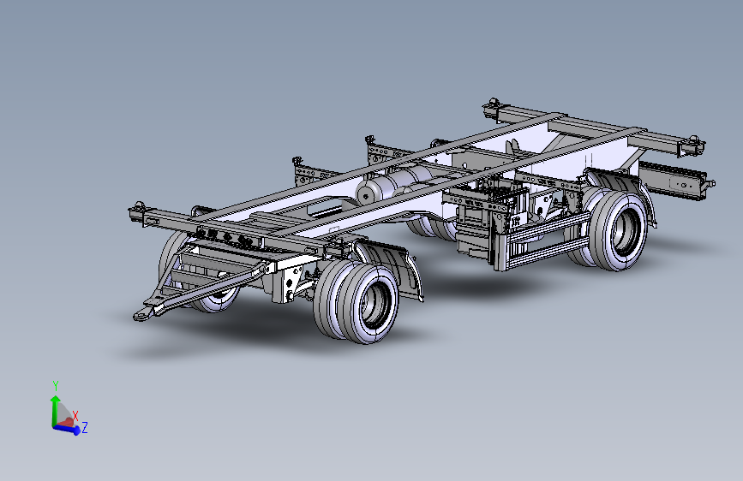Select the rear right dual wheel of the trailer
Viewport: 743px width, 481px height.
(608, 229)
